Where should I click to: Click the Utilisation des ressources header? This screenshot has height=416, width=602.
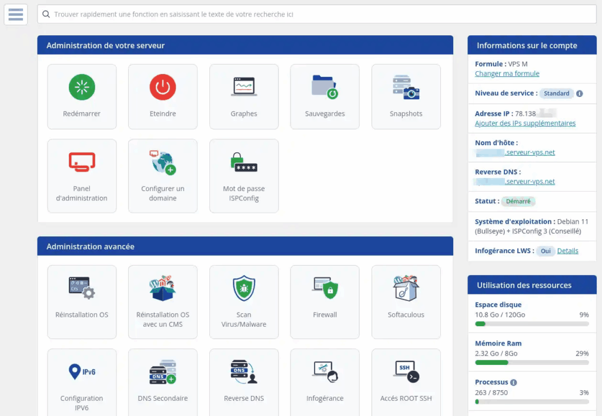pos(531,285)
